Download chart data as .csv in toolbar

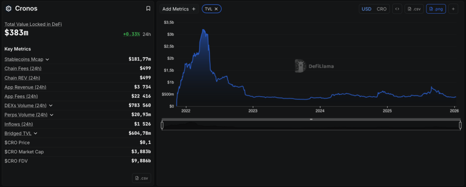414,9
